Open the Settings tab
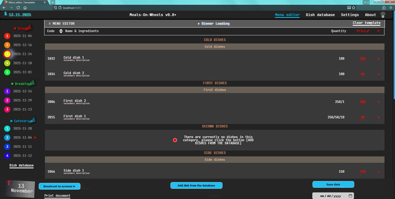Image resolution: width=395 pixels, height=199 pixels. click(350, 15)
